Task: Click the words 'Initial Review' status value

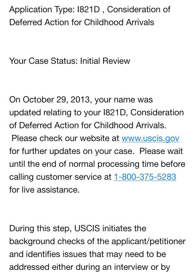Action: tap(105, 61)
